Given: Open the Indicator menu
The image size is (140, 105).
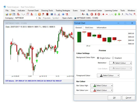Looking at the screenshot, I should tap(21, 11).
